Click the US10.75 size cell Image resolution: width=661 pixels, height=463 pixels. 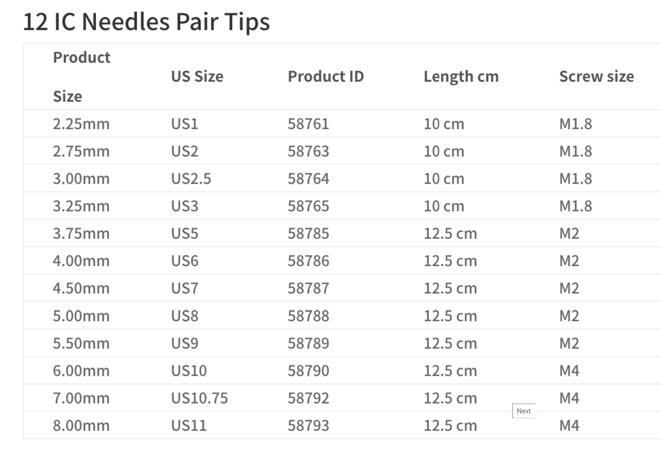(199, 398)
